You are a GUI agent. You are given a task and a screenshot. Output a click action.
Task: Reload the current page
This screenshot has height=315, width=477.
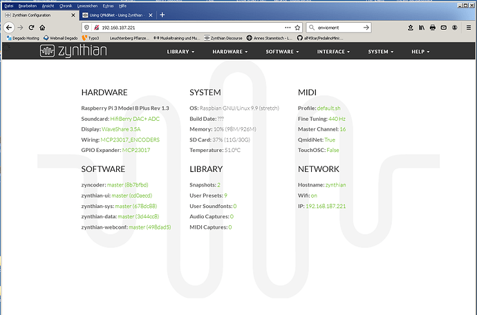pyautogui.click(x=31, y=28)
